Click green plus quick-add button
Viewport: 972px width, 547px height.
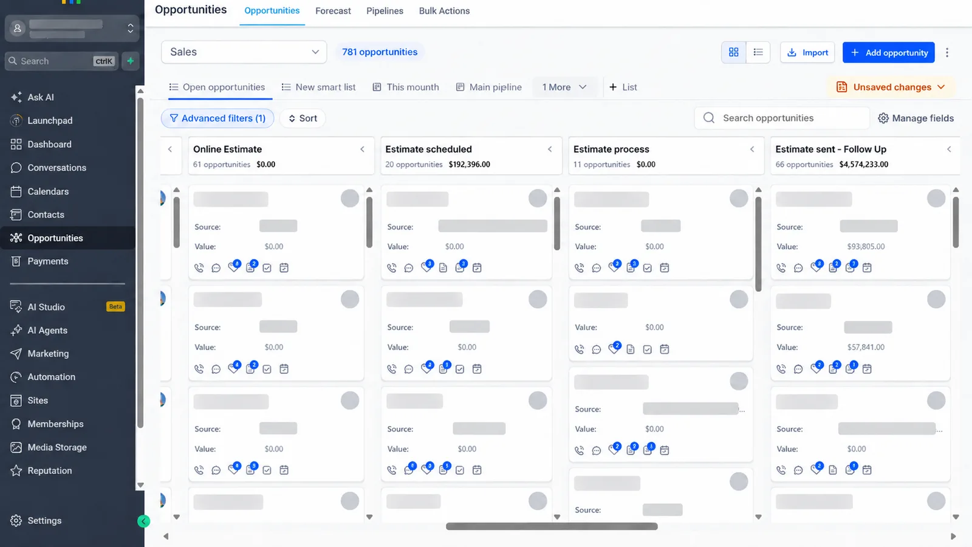point(131,61)
